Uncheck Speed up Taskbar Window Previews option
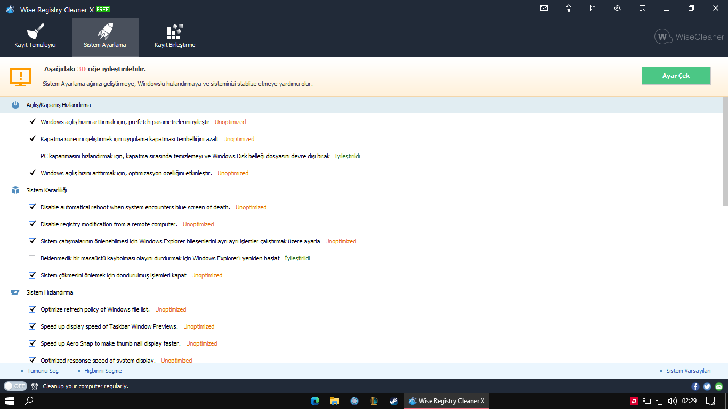728x409 pixels. click(x=32, y=326)
